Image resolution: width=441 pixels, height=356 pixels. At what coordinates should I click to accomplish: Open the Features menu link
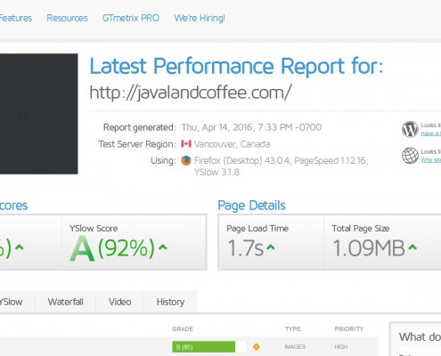pos(16,18)
